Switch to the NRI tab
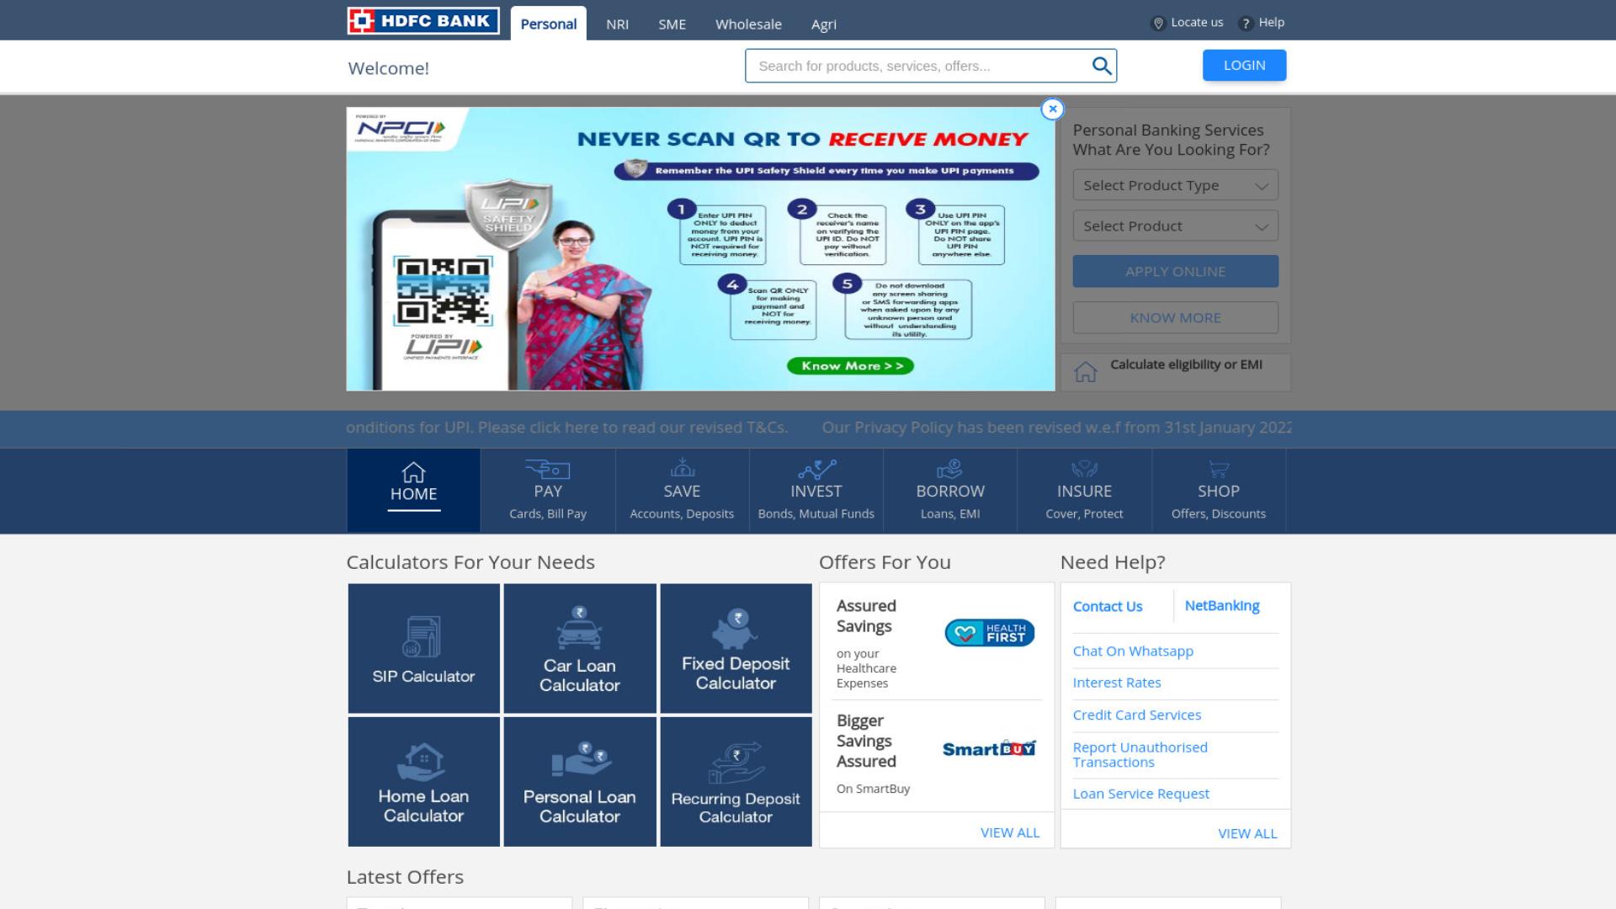1616x909 pixels. tap(617, 24)
